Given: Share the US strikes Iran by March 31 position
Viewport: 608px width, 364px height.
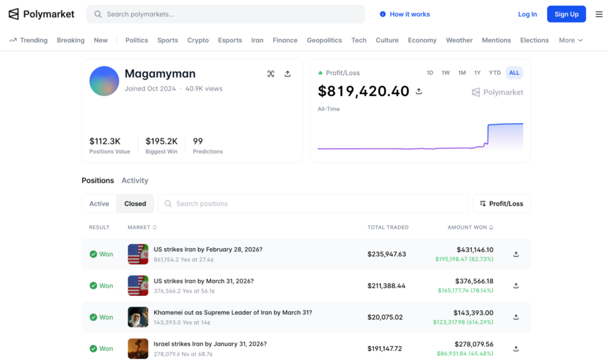Looking at the screenshot, I should coord(516,286).
